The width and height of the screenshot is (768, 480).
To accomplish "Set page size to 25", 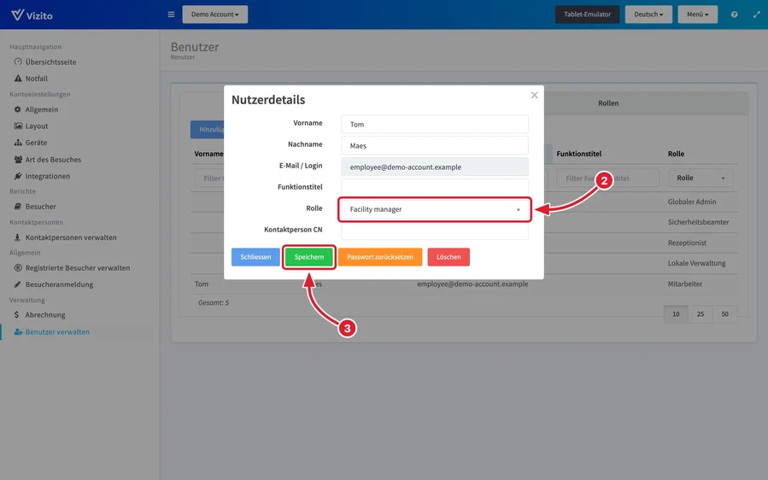I will pyautogui.click(x=701, y=314).
